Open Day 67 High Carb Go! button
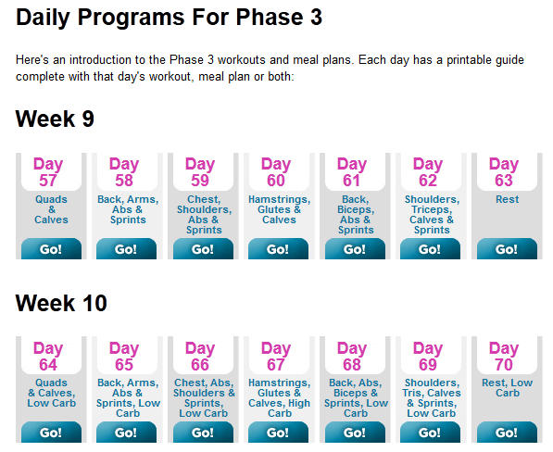 (278, 433)
